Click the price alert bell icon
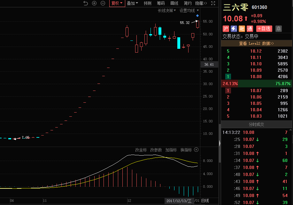Image resolution: width=293 pixels, height=205 pixels. (x=279, y=29)
